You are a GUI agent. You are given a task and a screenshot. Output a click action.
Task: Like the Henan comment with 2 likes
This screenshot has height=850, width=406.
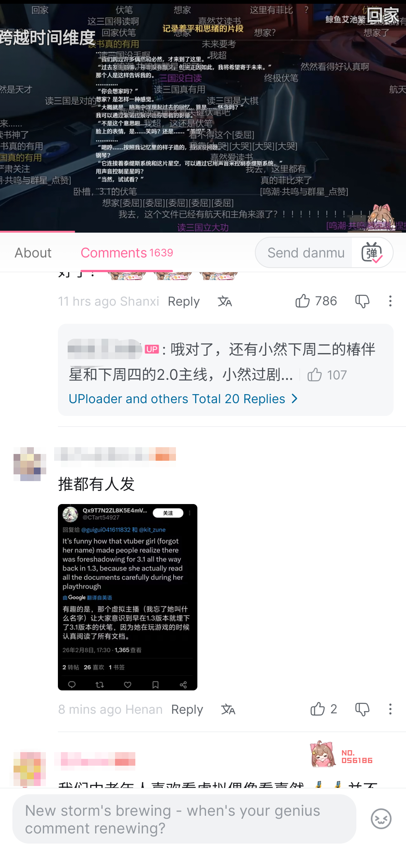point(318,709)
